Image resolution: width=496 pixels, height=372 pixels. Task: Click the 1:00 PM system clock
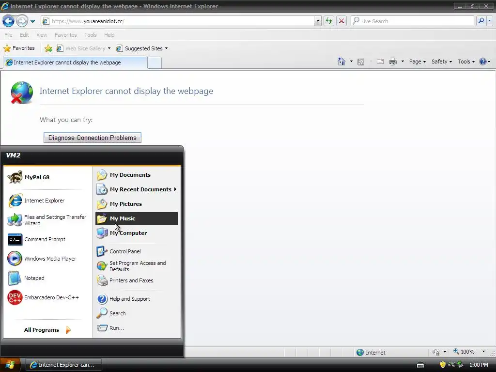point(479,365)
